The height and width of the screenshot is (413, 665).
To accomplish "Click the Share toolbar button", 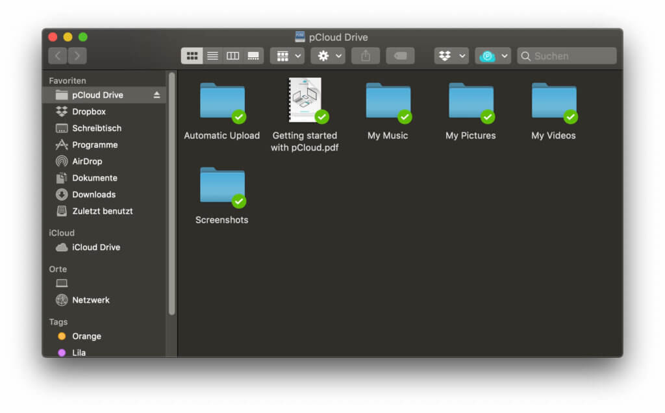I will [x=366, y=56].
